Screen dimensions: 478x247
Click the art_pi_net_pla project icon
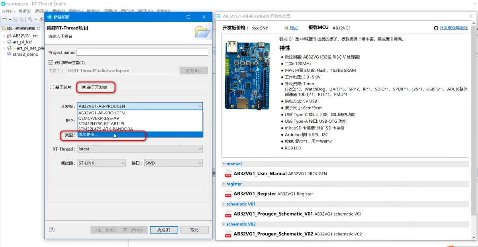10,48
